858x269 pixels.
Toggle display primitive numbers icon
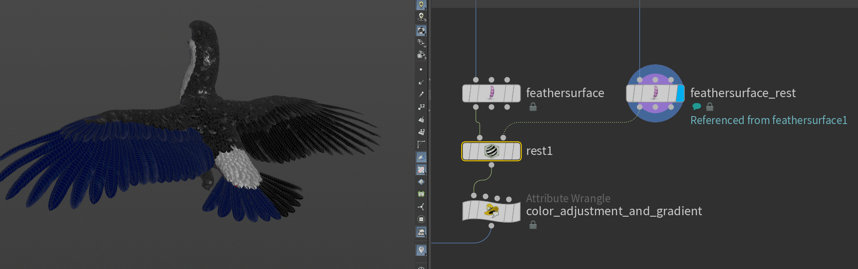[421, 132]
